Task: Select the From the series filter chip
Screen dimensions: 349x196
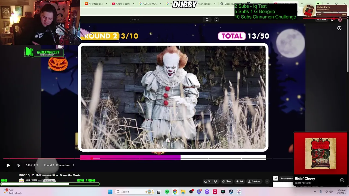Action: 287,179
